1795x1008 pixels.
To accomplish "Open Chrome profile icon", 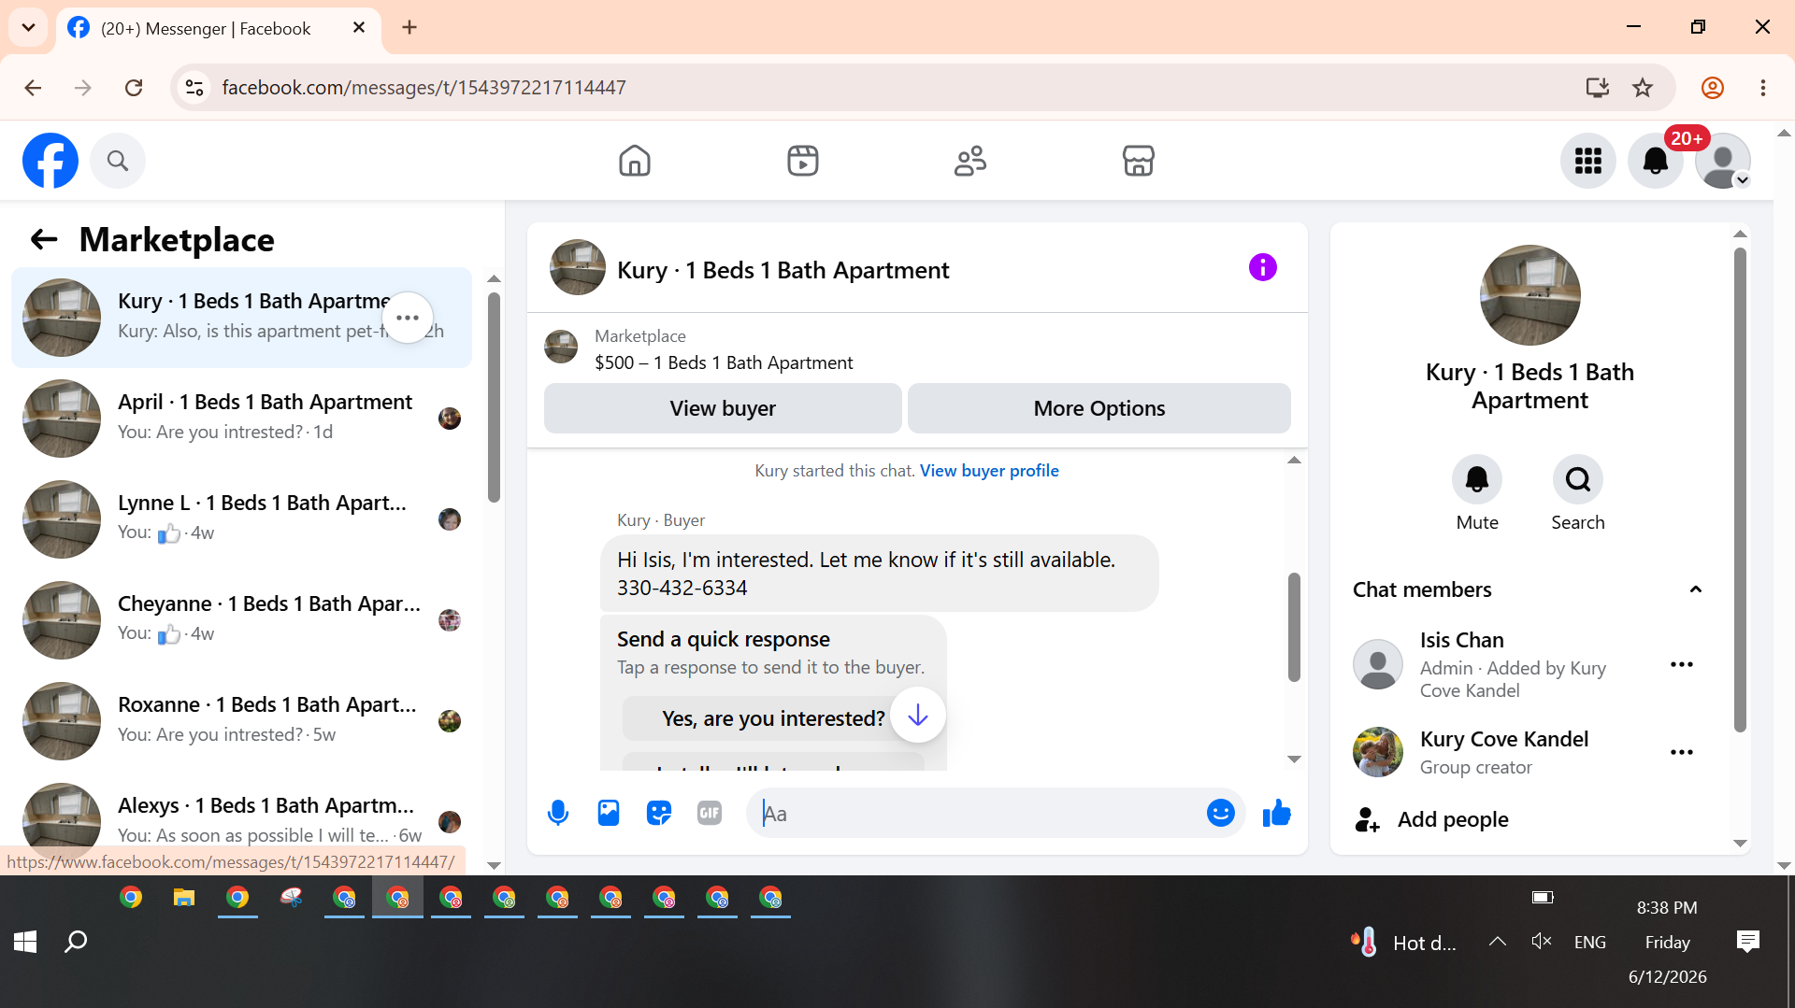I will pyautogui.click(x=1713, y=88).
